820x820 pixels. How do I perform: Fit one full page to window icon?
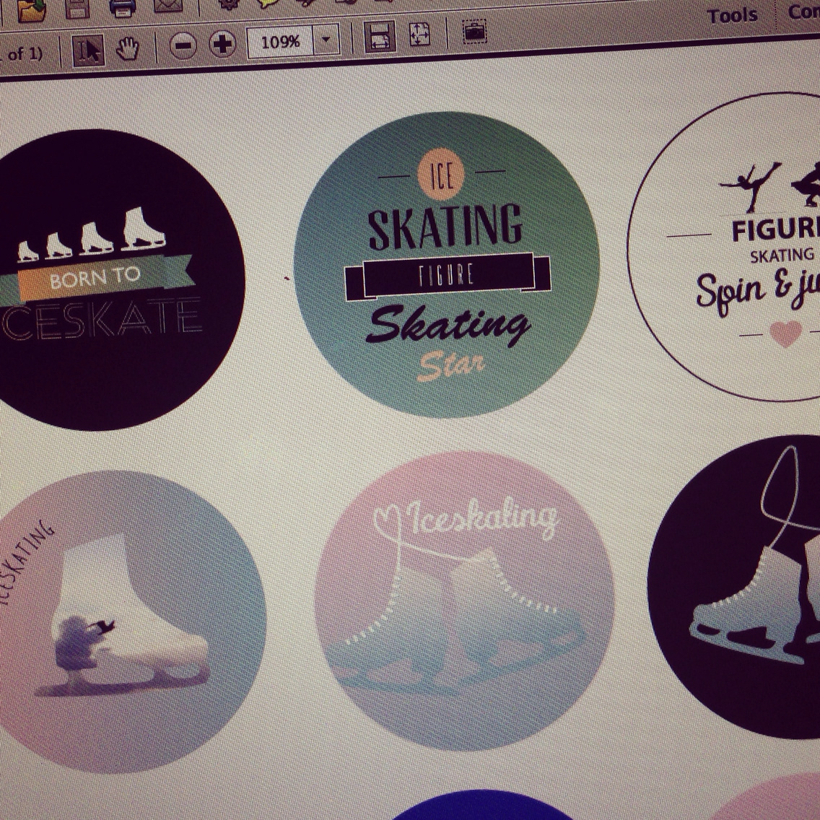pyautogui.click(x=420, y=34)
